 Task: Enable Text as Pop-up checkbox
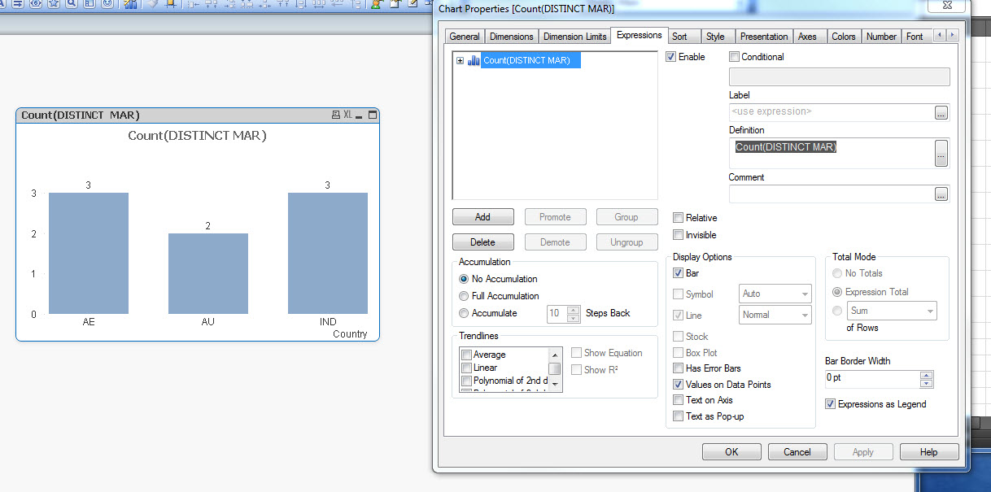[x=678, y=416]
